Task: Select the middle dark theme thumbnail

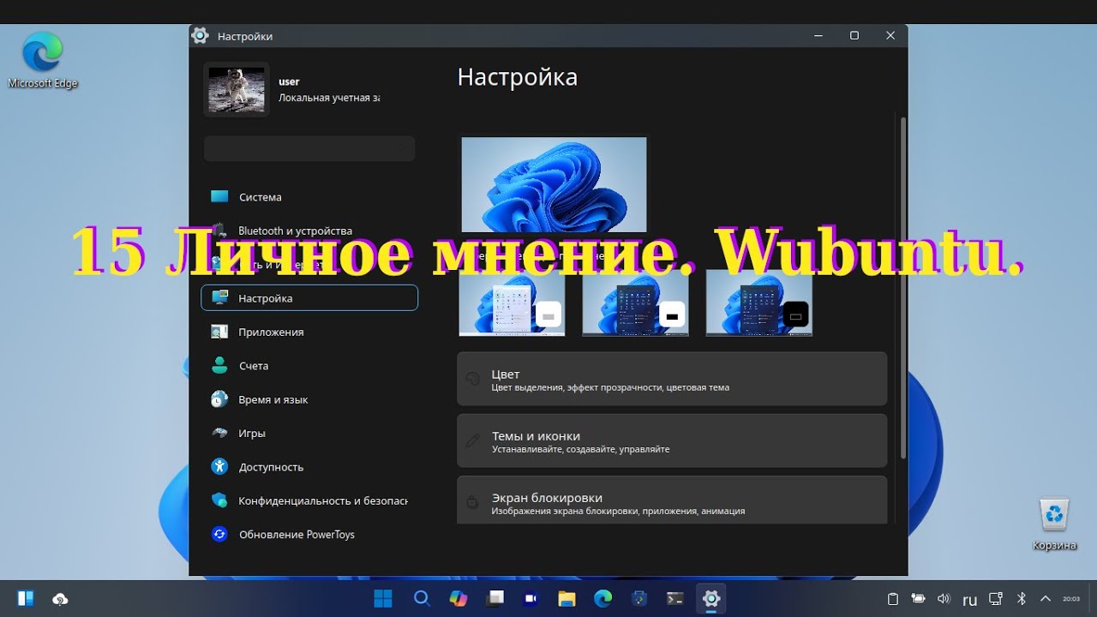Action: (x=635, y=303)
